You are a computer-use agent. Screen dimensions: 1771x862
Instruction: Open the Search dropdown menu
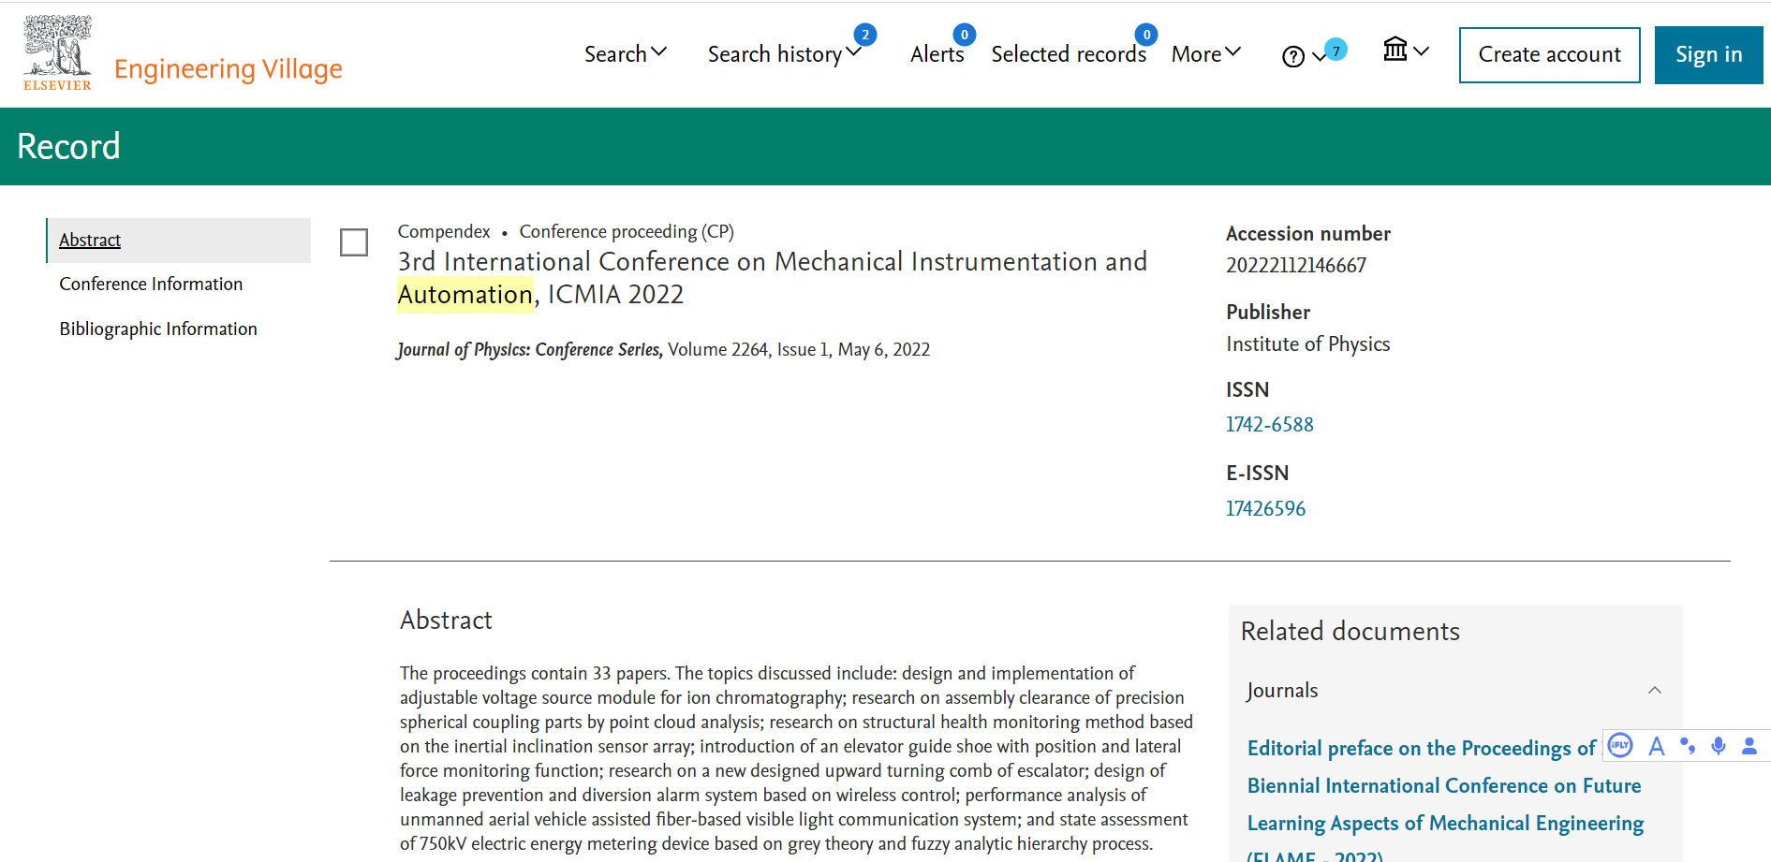pyautogui.click(x=626, y=54)
